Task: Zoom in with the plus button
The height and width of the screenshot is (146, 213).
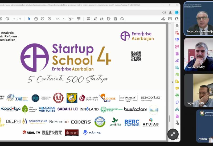Action: (x=49, y=19)
